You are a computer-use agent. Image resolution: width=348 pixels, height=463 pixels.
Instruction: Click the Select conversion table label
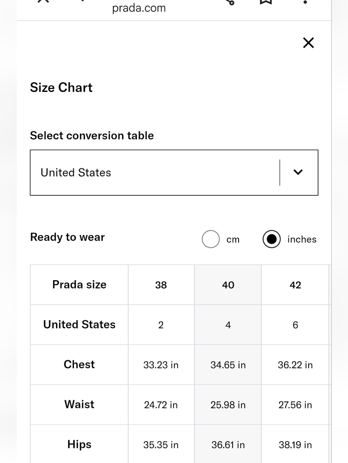pos(92,135)
